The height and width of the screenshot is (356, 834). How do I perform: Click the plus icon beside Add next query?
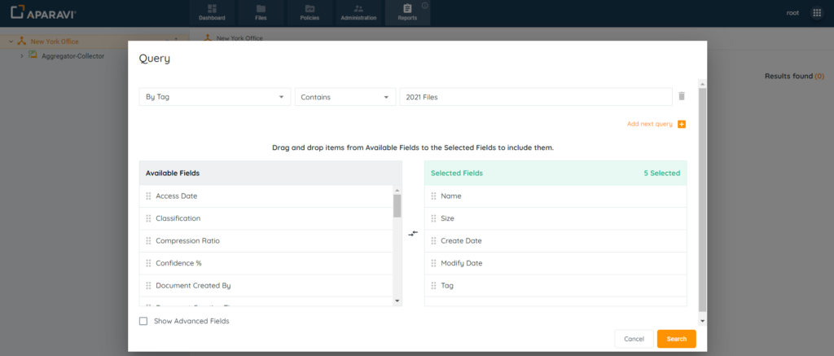pos(682,124)
